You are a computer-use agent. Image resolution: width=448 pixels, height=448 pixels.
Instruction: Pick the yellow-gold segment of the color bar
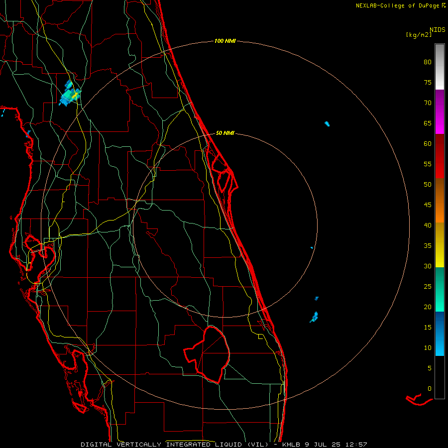(x=440, y=245)
